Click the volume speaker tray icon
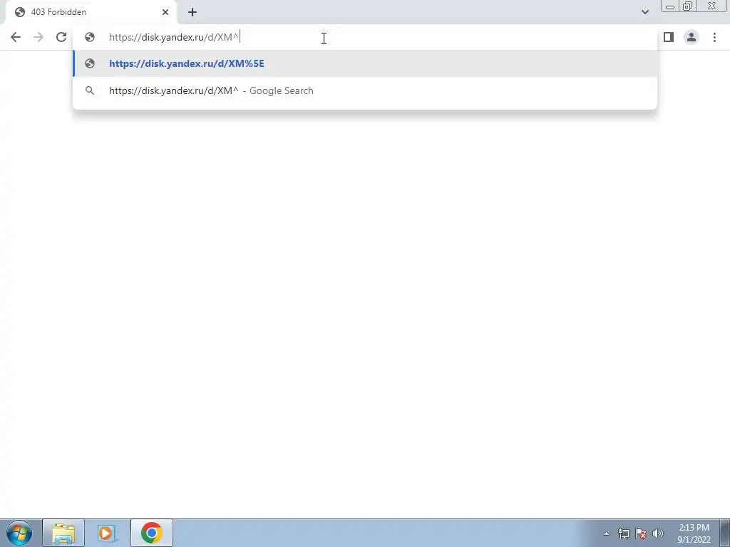Screen dimensions: 730x547 click(658, 533)
